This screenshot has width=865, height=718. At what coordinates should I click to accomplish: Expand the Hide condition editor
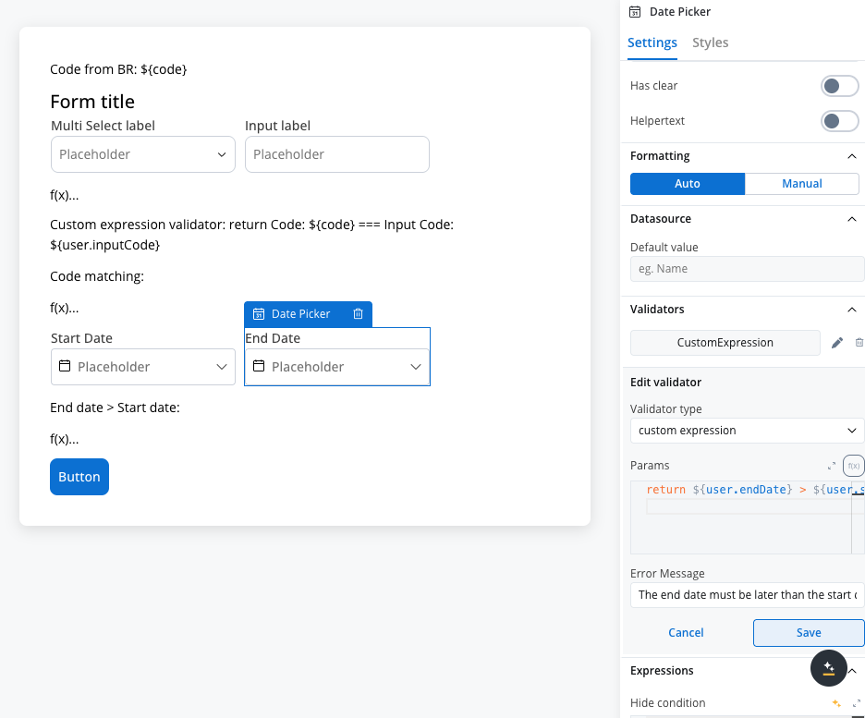(857, 703)
